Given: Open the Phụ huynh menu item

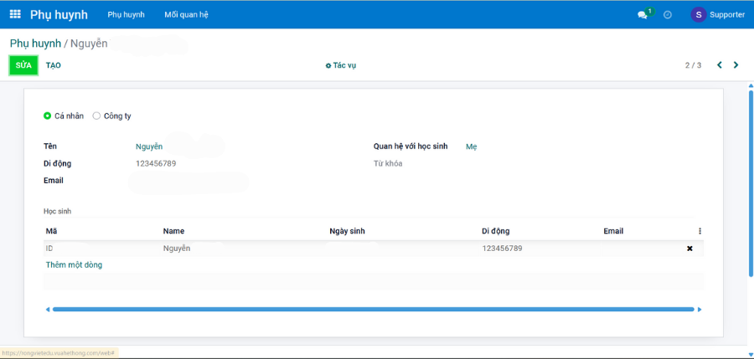Looking at the screenshot, I should click(127, 14).
